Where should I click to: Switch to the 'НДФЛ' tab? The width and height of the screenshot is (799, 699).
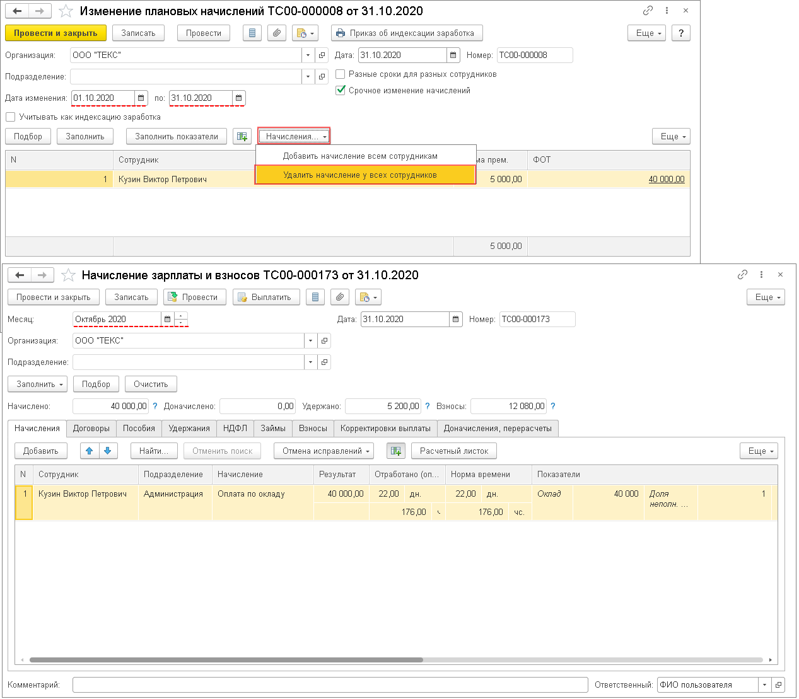pyautogui.click(x=235, y=429)
